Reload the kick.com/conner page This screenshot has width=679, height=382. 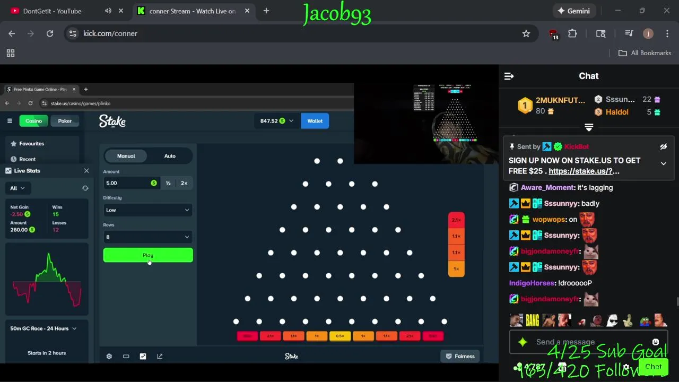(50, 33)
